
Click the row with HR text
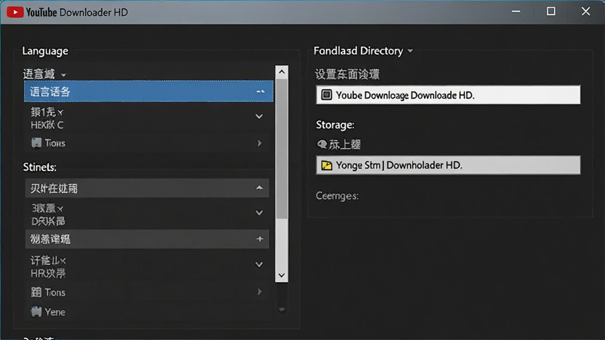tap(147, 267)
